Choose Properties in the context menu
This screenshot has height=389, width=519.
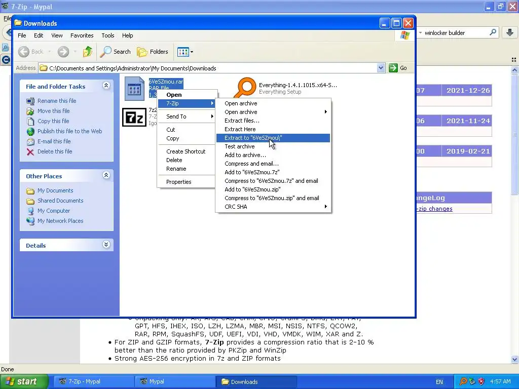click(187, 182)
